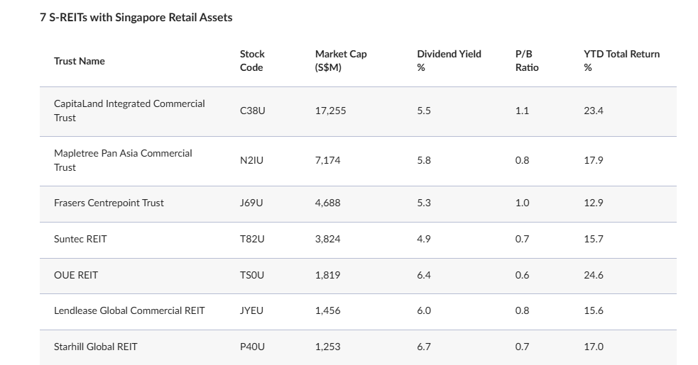
Task: Click the Starhill Global REIT name
Action: pos(96,347)
